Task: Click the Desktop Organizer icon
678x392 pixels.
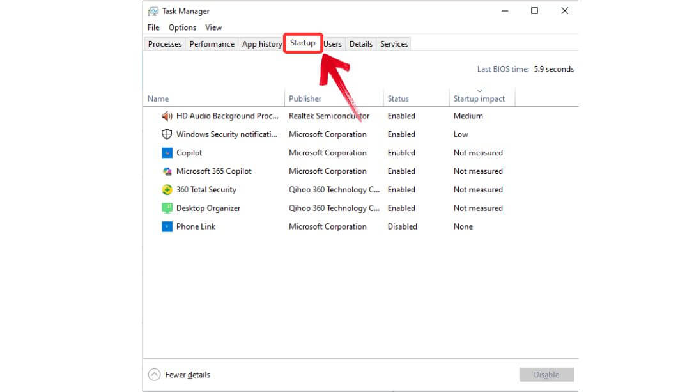Action: click(x=166, y=208)
